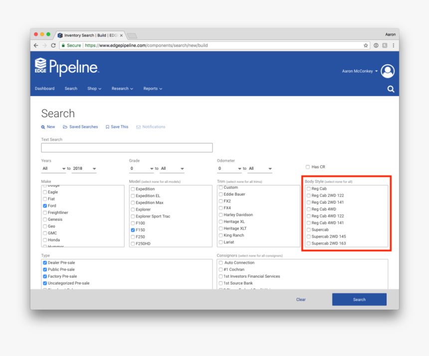This screenshot has height=356, width=429.
Task: Check the Auto Connection consignor
Action: [x=220, y=263]
